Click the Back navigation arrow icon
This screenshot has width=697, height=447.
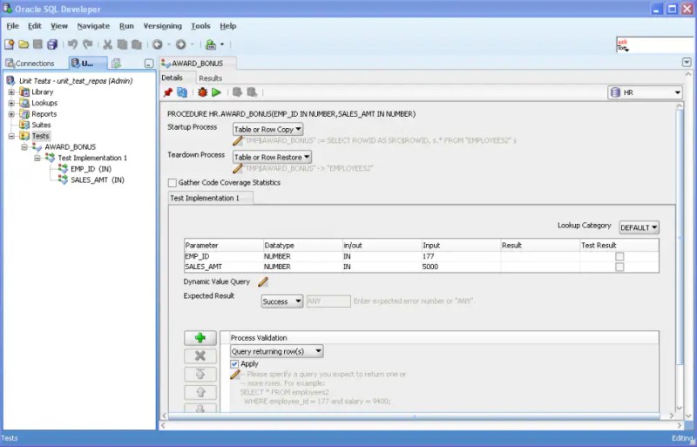tap(158, 44)
